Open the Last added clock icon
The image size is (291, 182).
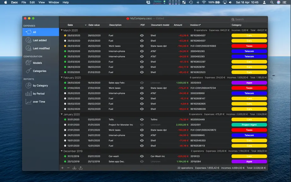pyautogui.click(x=28, y=40)
